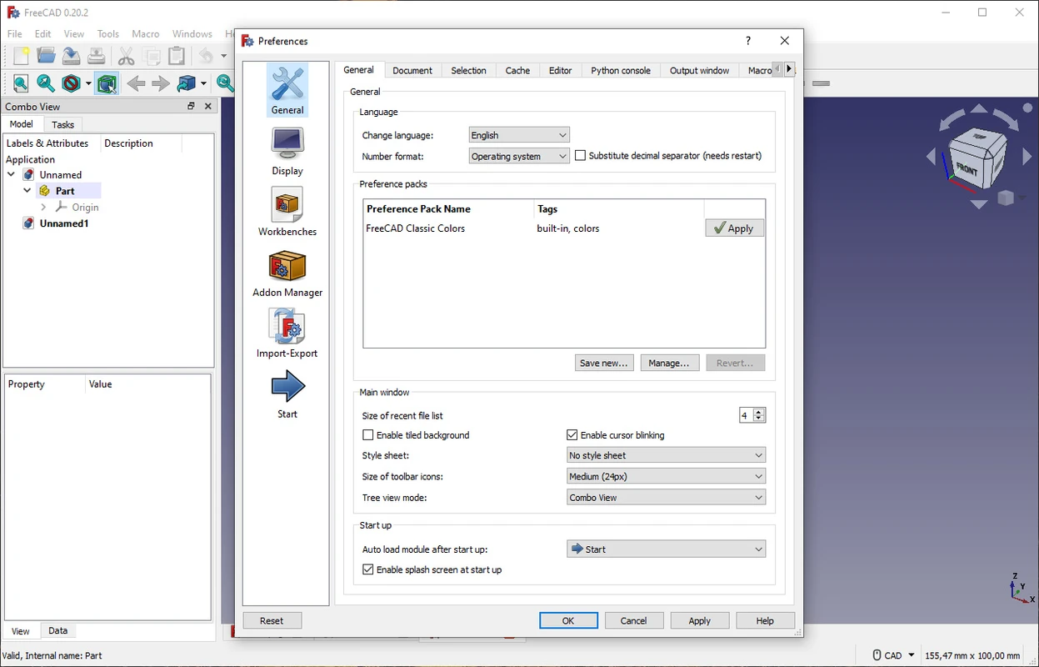Viewport: 1039px width, 667px height.
Task: Click the Cancel button
Action: click(633, 621)
